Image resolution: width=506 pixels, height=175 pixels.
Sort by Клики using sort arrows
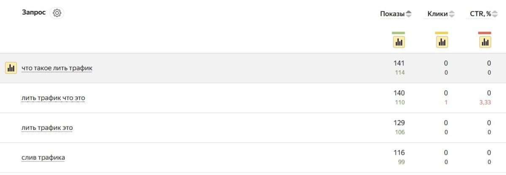coord(452,14)
